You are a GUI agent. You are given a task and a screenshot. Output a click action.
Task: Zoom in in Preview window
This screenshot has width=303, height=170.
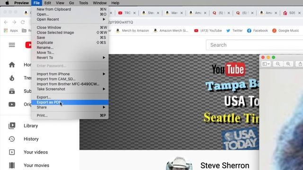(288, 64)
